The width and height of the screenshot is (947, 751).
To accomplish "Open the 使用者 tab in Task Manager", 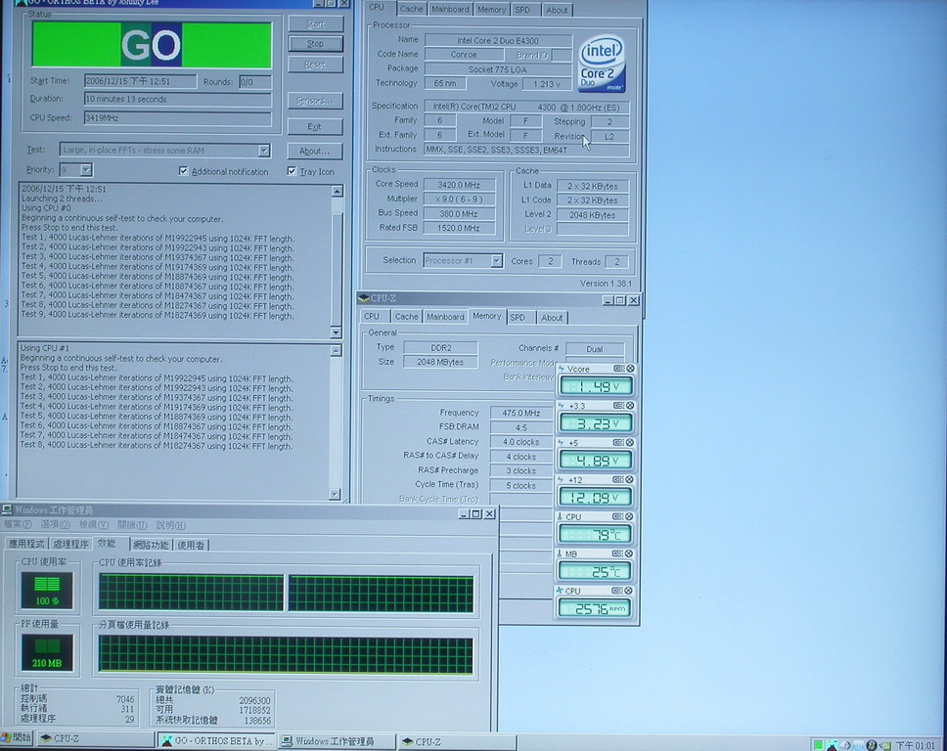I will pos(191,545).
